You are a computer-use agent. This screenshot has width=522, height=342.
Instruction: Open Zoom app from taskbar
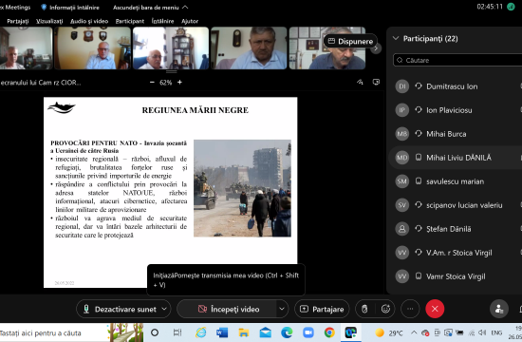click(308, 332)
